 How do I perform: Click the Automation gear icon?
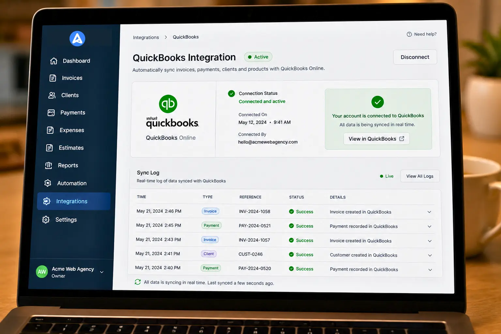click(x=48, y=183)
